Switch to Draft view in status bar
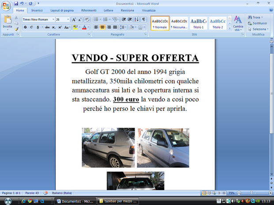This screenshot has height=205, width=274. (x=224, y=193)
